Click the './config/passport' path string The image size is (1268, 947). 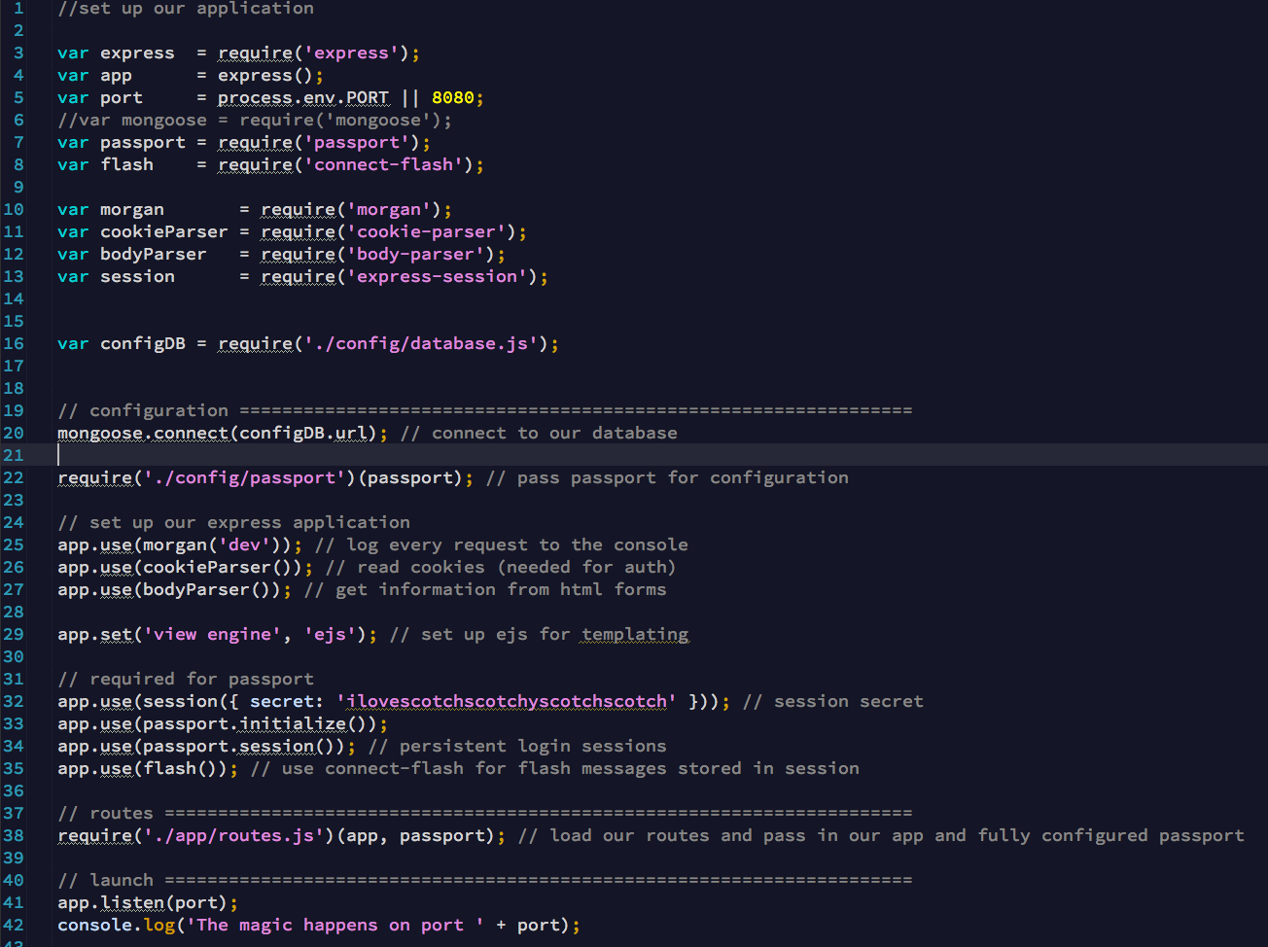[244, 477]
